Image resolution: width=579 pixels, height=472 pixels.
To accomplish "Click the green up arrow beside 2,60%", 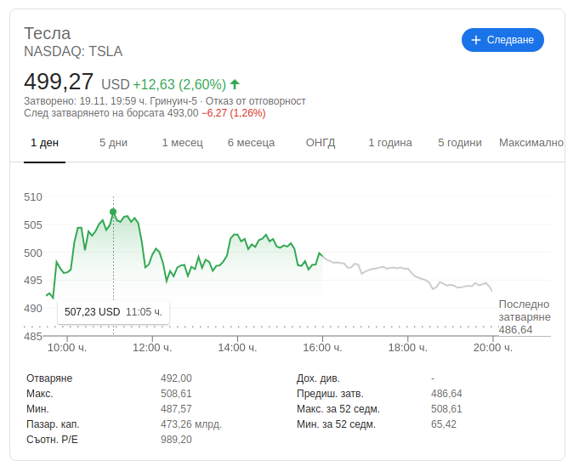I will pos(235,84).
